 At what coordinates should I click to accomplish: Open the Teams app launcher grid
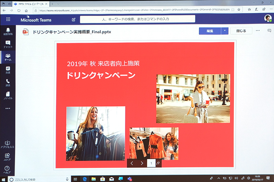(x=8, y=19)
